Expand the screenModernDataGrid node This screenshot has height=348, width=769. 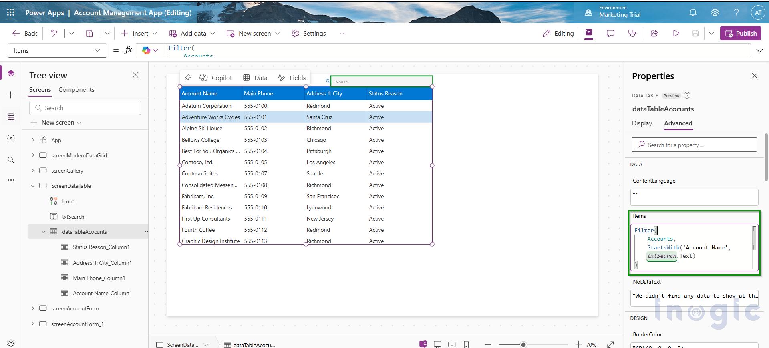[33, 155]
